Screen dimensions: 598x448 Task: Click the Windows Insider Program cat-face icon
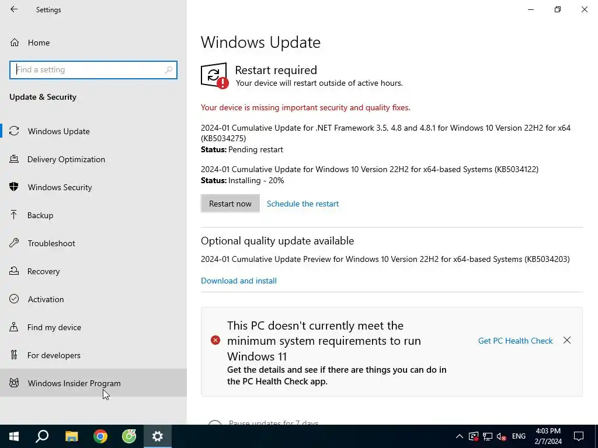[14, 383]
